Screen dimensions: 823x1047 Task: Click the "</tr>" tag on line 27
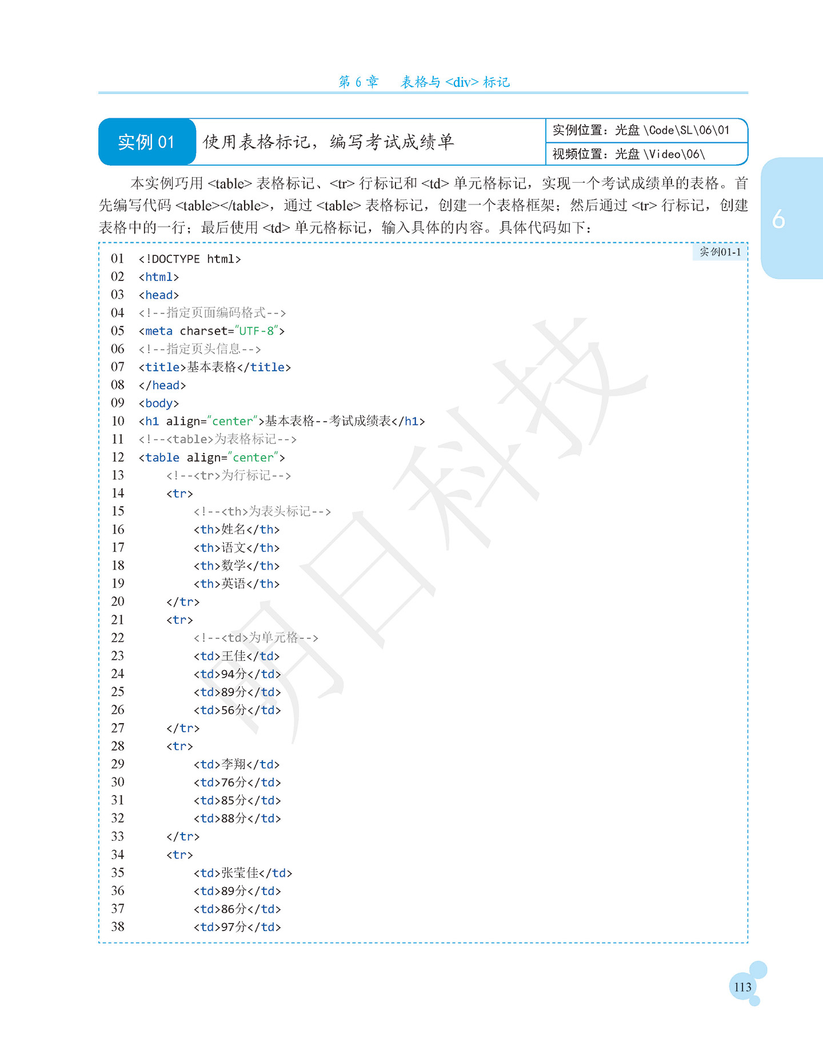tap(183, 728)
